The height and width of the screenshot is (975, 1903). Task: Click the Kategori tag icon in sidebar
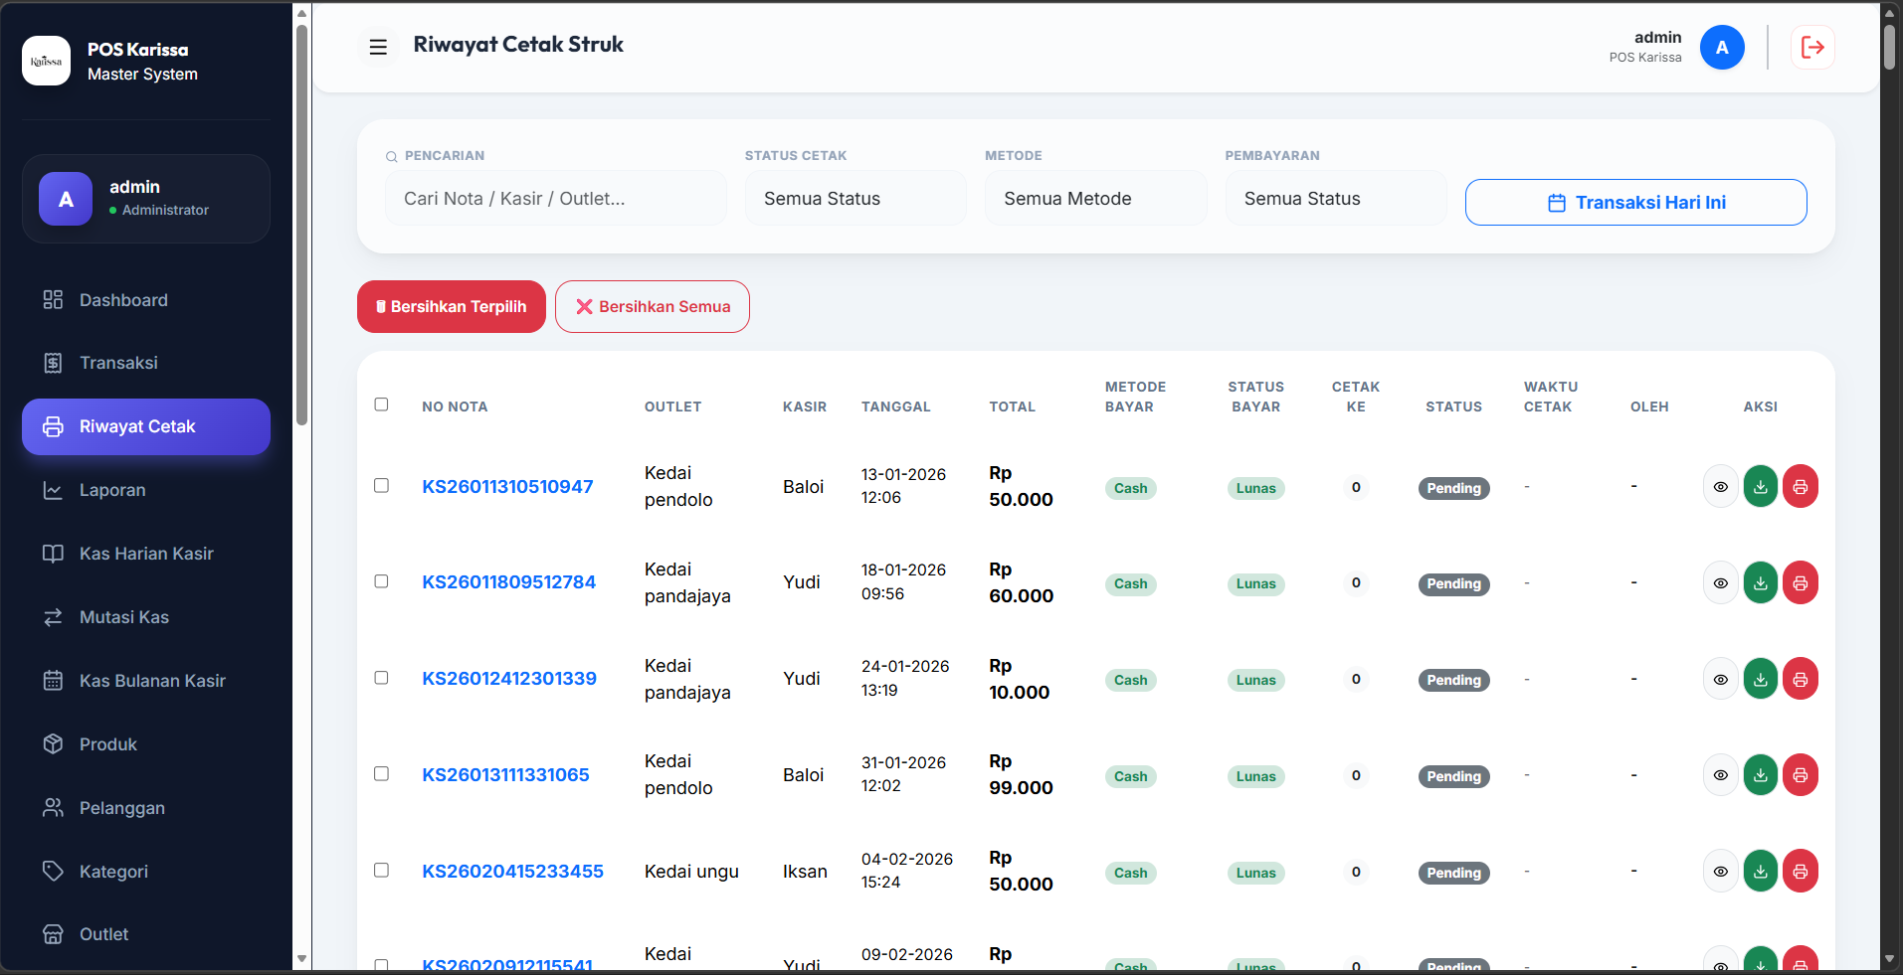point(53,871)
